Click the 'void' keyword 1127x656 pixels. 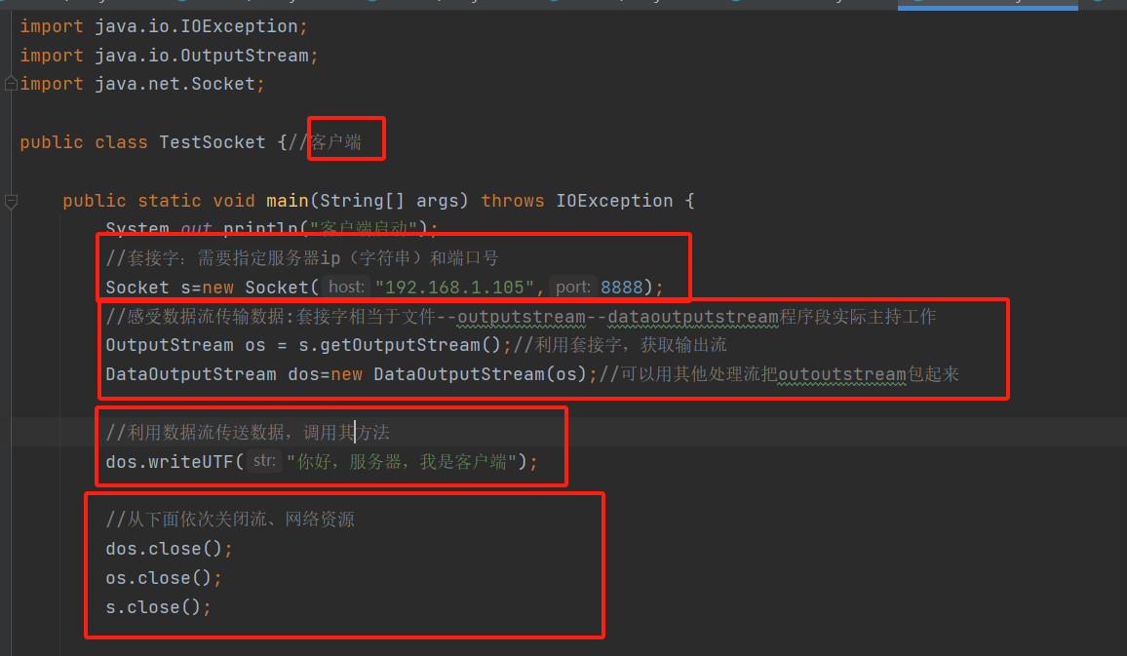pyautogui.click(x=234, y=201)
